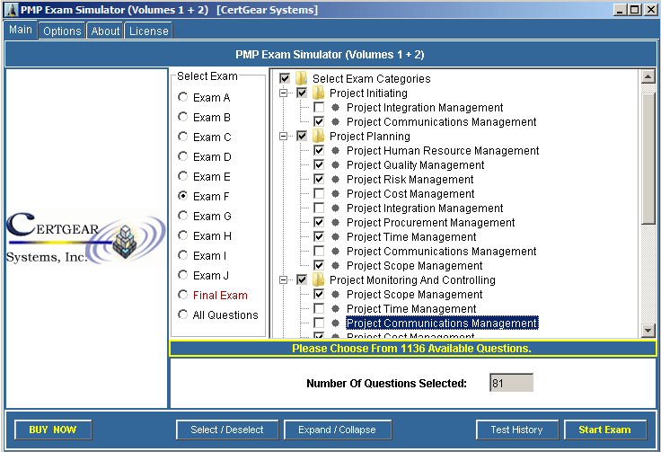Click bullet icon next to Project Cost Management under Planning
The image size is (661, 452).
336,193
